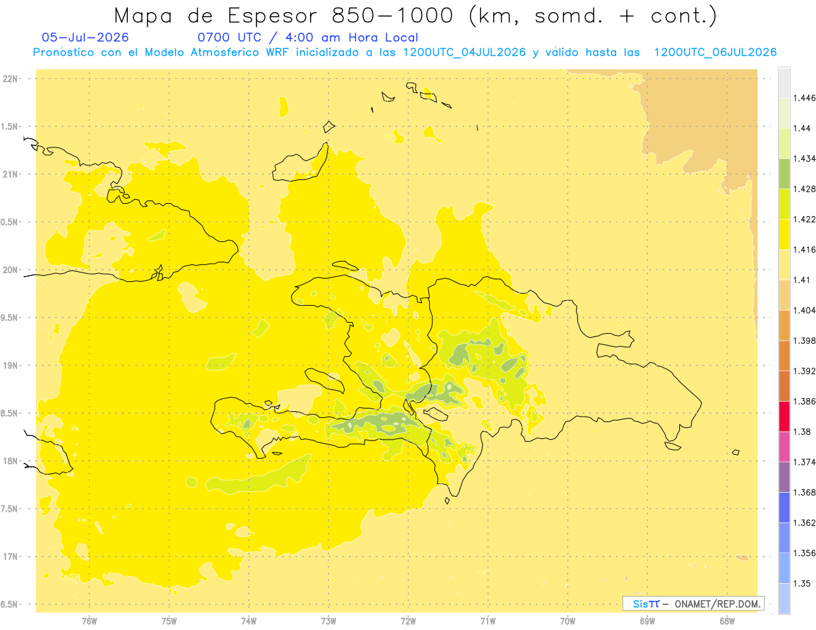Click the legend value '1.398'

pos(804,340)
